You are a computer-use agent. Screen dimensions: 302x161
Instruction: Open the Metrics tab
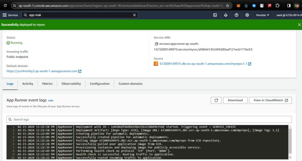pyautogui.click(x=48, y=84)
